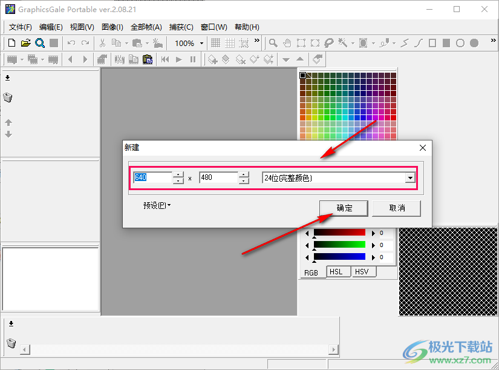Screen dimensions: 499x370
Task: Click the width field showing 640
Action: click(153, 177)
